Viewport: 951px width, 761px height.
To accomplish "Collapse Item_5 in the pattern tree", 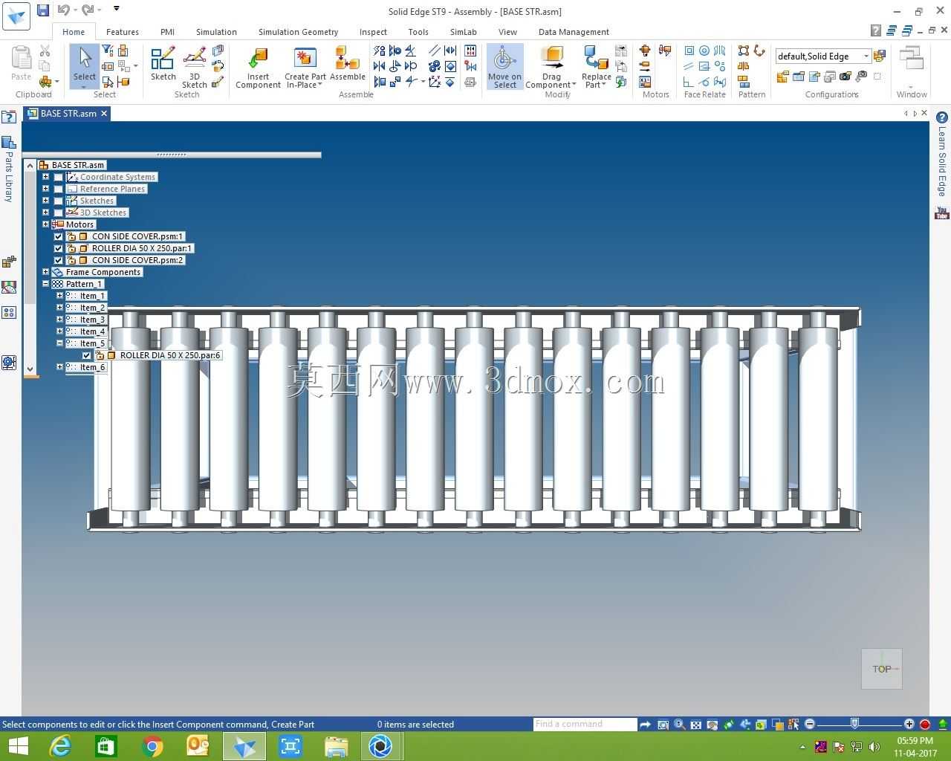I will pyautogui.click(x=59, y=343).
